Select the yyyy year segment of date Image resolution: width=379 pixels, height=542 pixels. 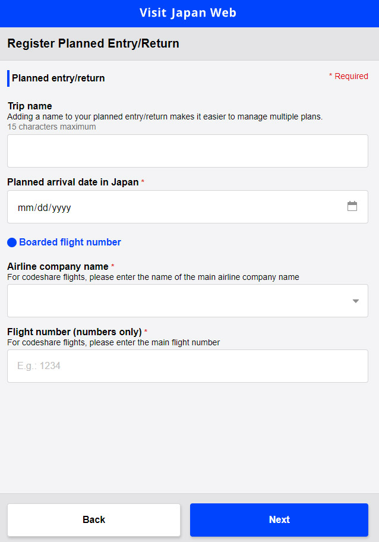[x=62, y=208]
